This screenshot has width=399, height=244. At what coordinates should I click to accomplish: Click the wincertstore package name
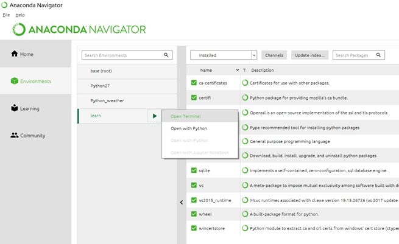(212, 228)
